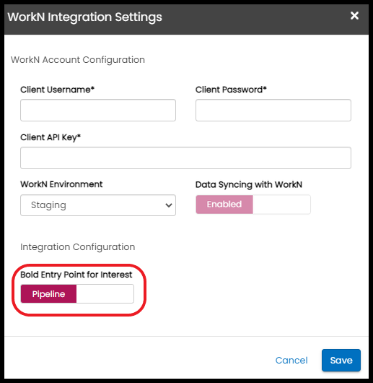Viewport: 373px width, 383px height.
Task: Click into the Client Password field
Action: 273,110
